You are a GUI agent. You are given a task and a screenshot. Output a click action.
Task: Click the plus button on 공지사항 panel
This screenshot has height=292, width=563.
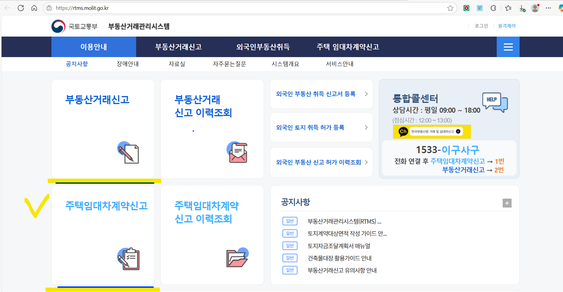click(x=507, y=203)
